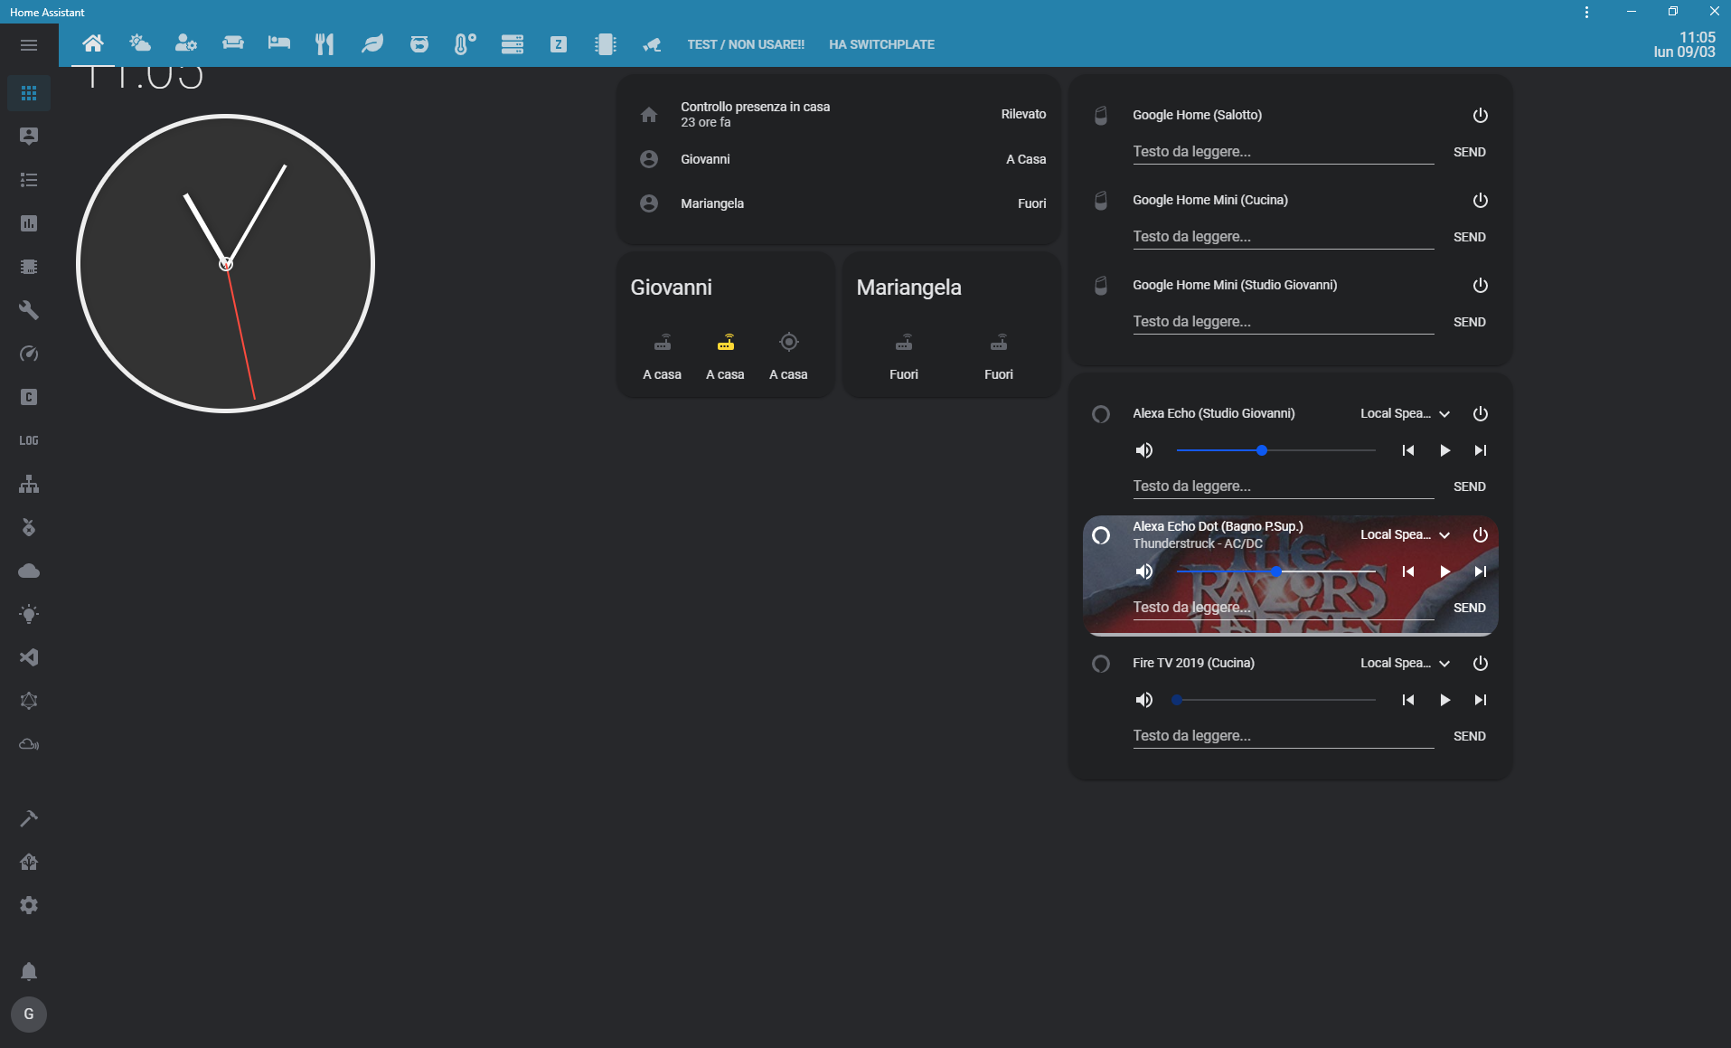1731x1048 pixels.
Task: Toggle power for Google Home Mini (Cucina)
Action: click(1480, 200)
